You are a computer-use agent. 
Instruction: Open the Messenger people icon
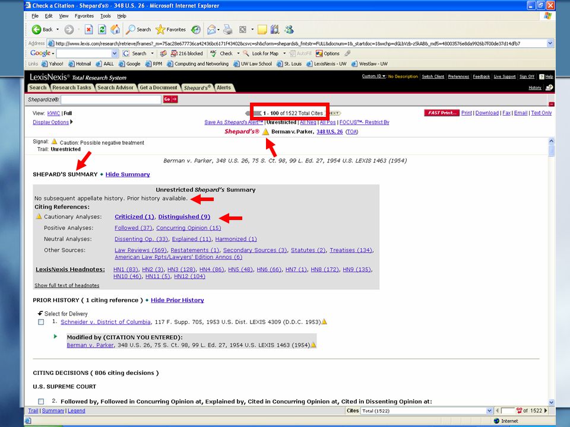(289, 30)
